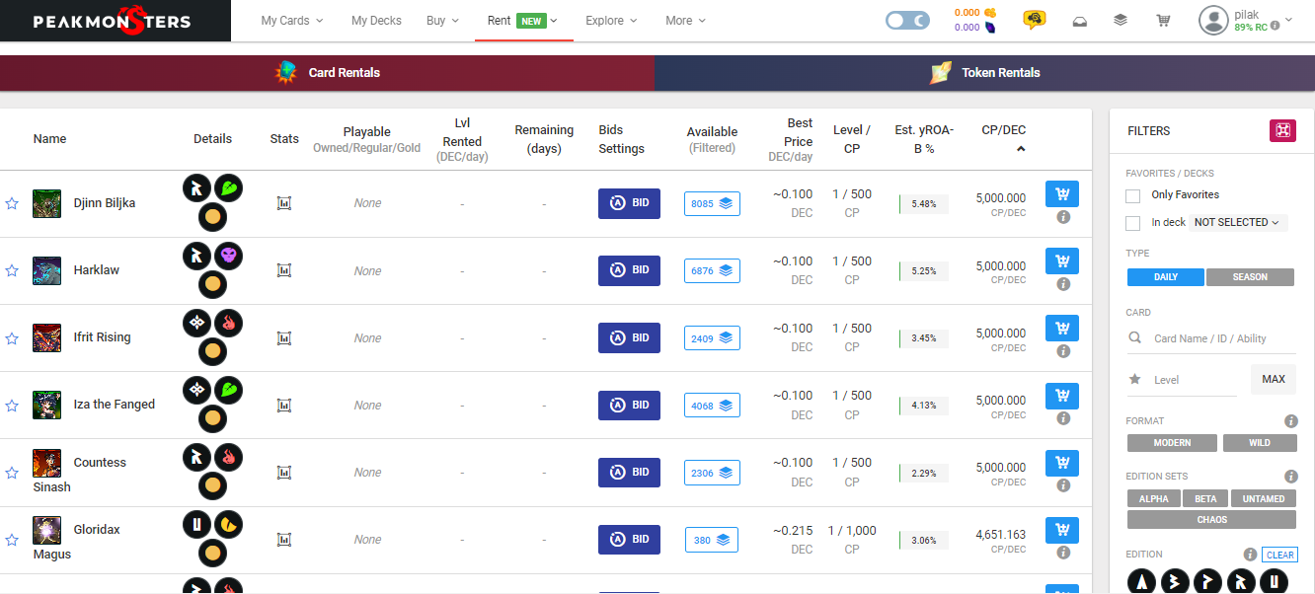1315x594 pixels.
Task: Switch to Token Rentals tab
Action: 985,73
